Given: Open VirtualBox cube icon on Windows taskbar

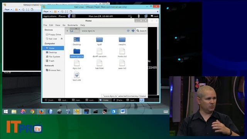Looking at the screenshot, I should [68, 112].
